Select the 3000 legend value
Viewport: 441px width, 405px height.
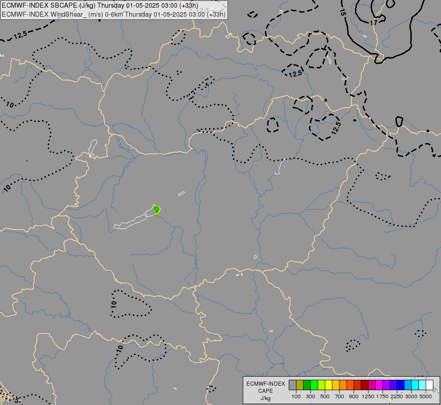click(x=411, y=396)
